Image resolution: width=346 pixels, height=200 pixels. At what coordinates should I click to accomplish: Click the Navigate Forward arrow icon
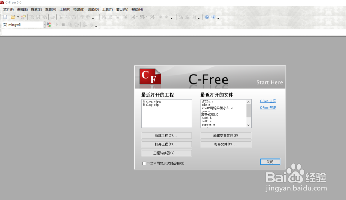[167, 17]
